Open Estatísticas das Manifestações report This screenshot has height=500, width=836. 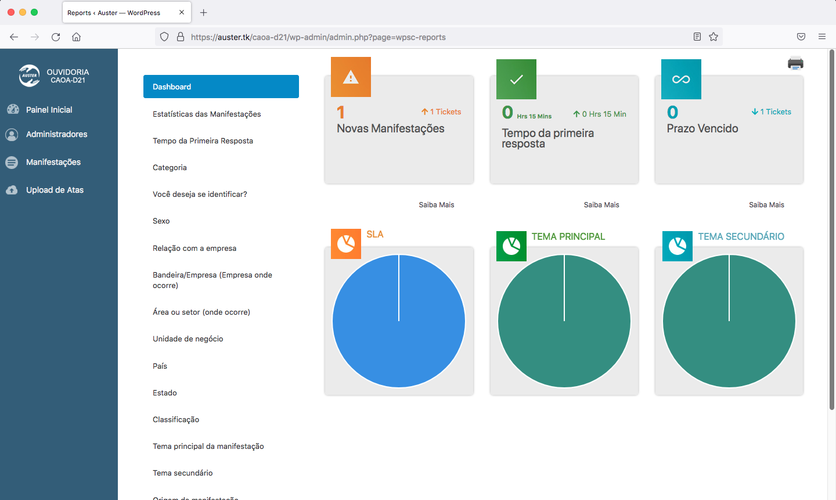point(207,114)
